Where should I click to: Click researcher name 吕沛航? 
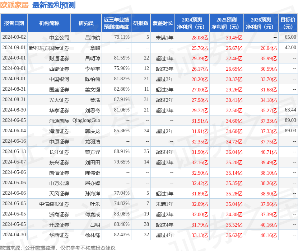[93, 38]
